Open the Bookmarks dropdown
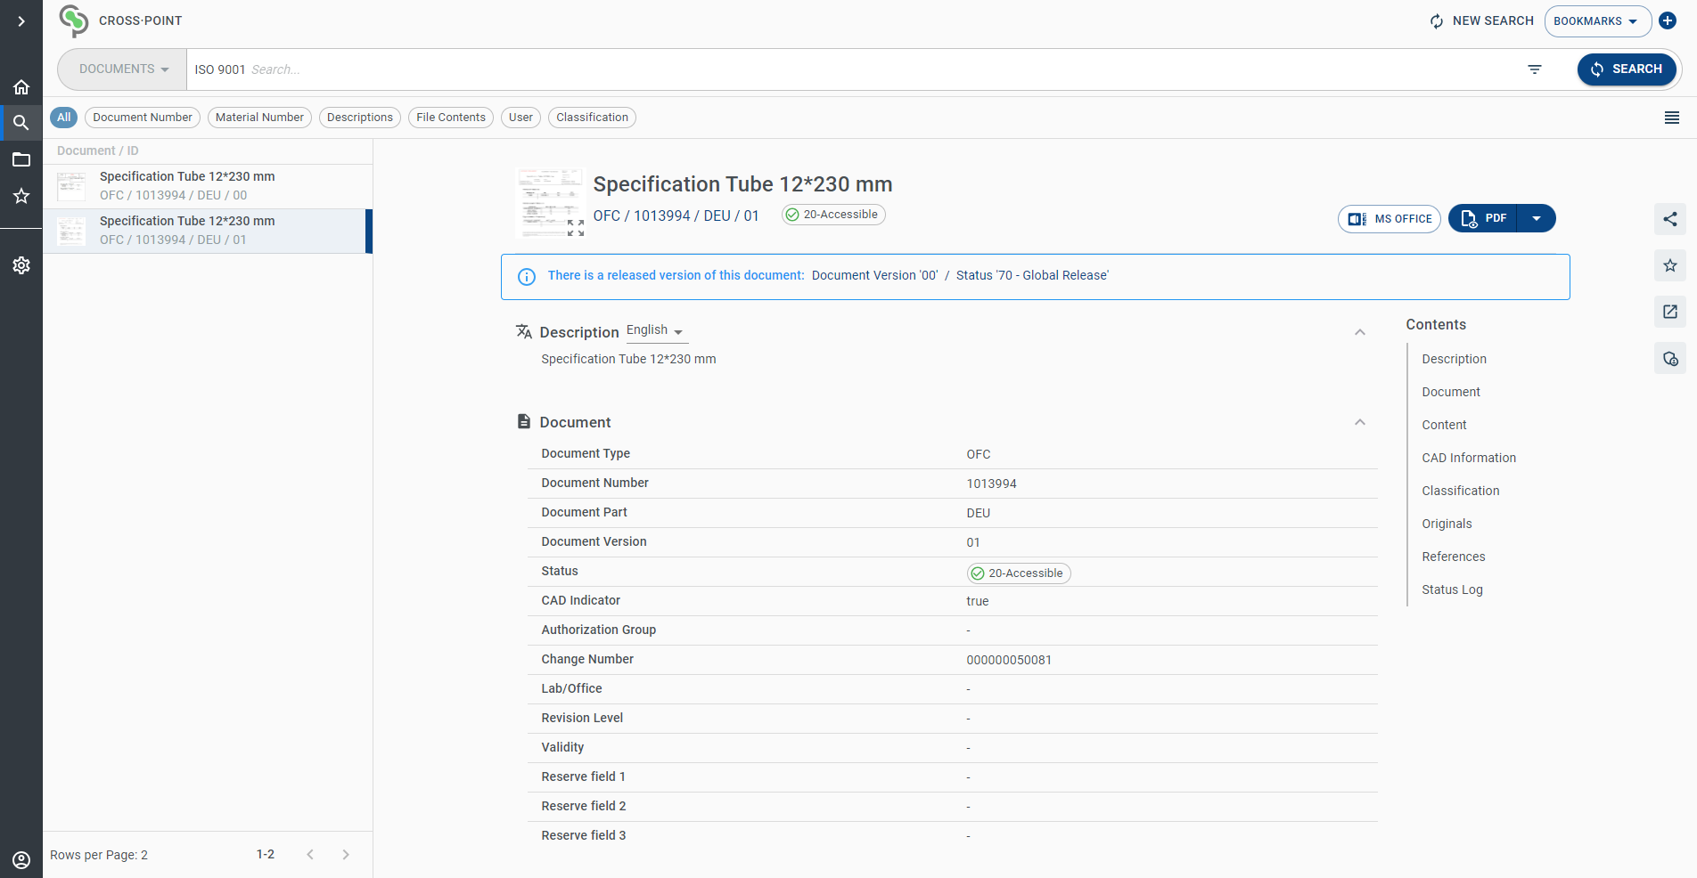This screenshot has width=1697, height=878. click(x=1597, y=21)
